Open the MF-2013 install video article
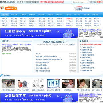Viewport: 103px width, 103px height. pyautogui.click(x=46, y=56)
